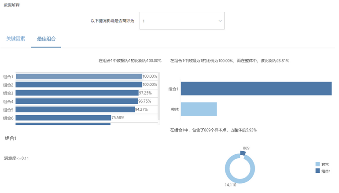This screenshot has height=193, width=339.
Task: Click the dark 组合1 comparison bar
Action: click(x=256, y=88)
